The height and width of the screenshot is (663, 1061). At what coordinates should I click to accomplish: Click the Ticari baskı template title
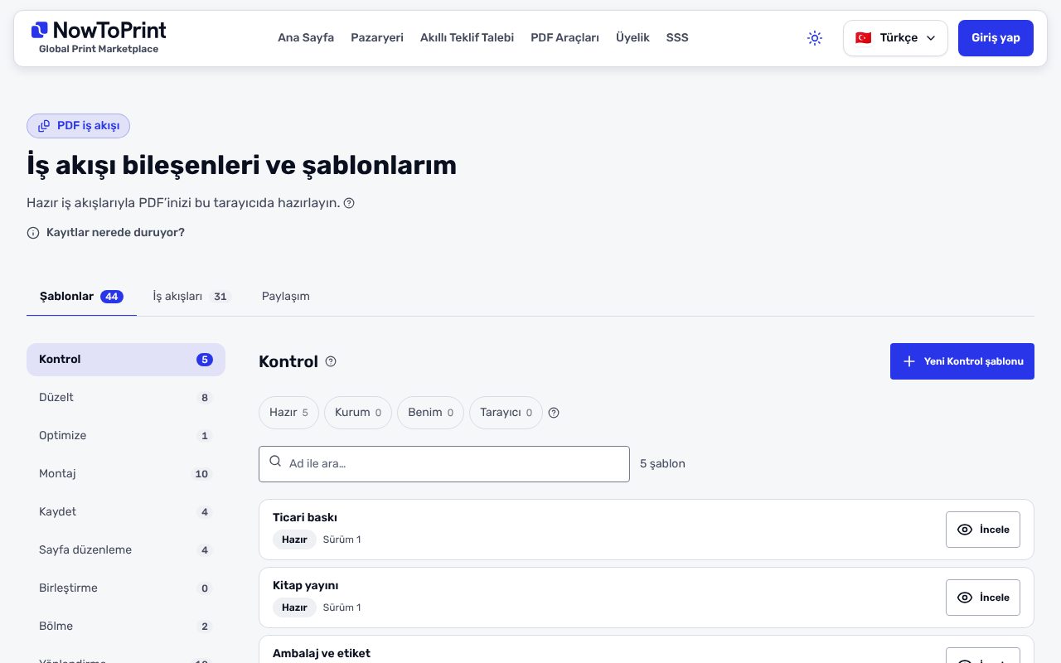click(305, 518)
